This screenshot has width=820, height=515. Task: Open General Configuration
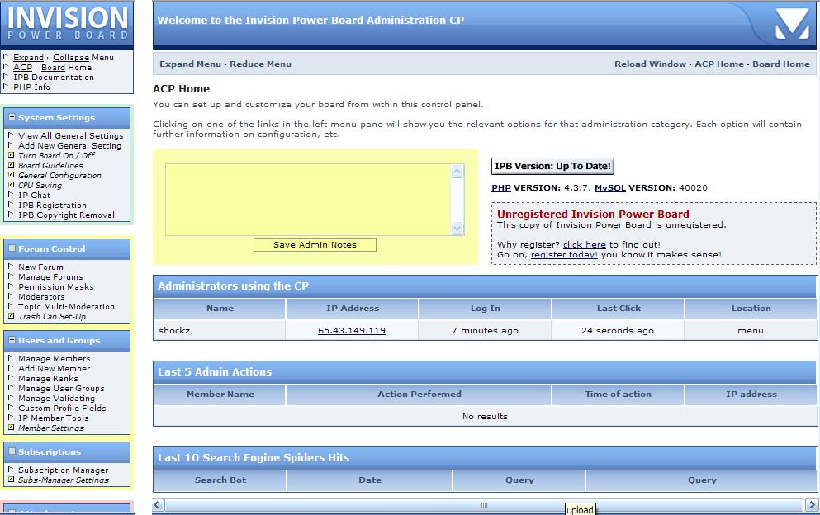59,176
